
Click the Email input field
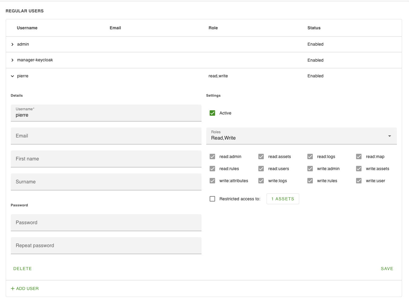point(106,136)
